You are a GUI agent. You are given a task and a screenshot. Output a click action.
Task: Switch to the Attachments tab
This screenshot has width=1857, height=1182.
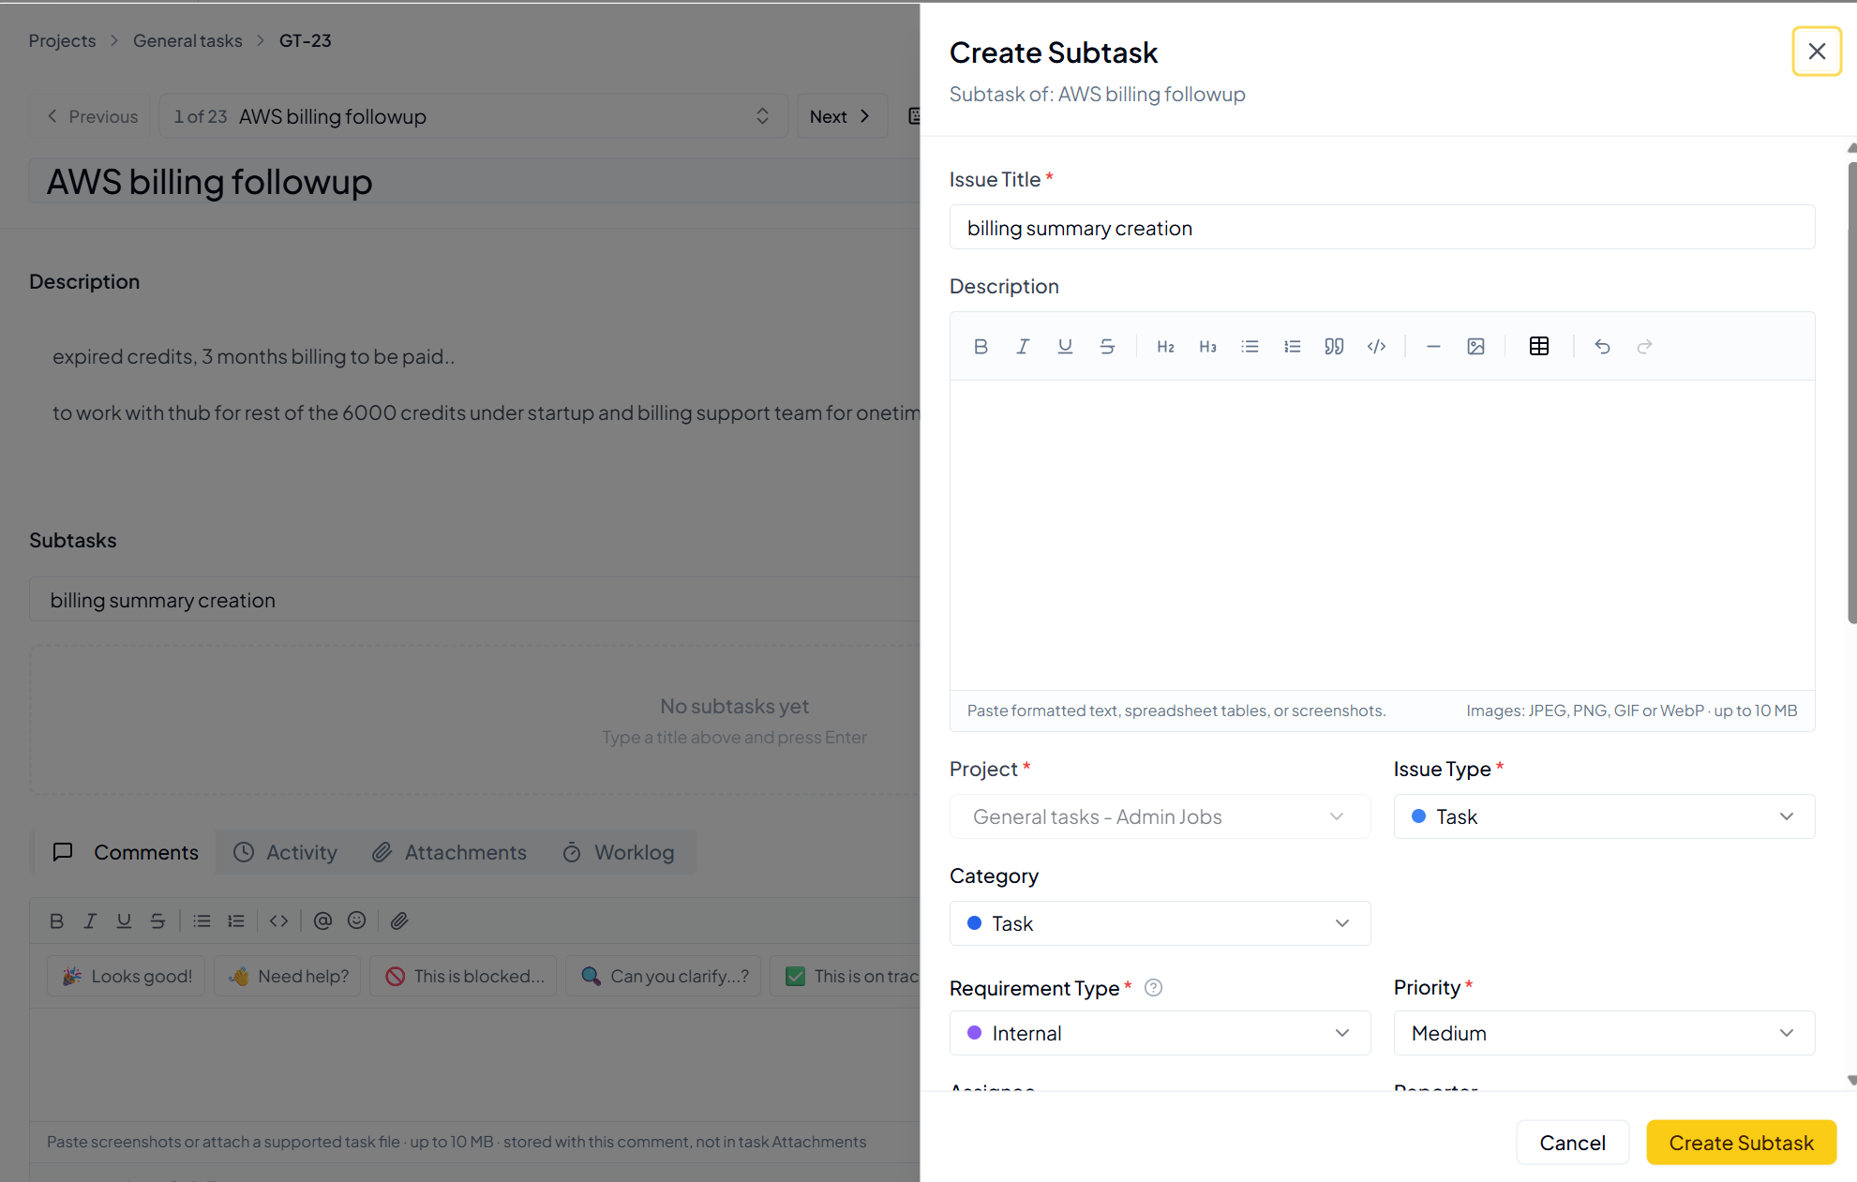click(450, 853)
